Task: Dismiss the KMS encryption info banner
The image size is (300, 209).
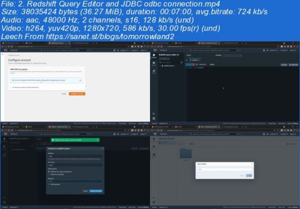Action: [x=80, y=81]
